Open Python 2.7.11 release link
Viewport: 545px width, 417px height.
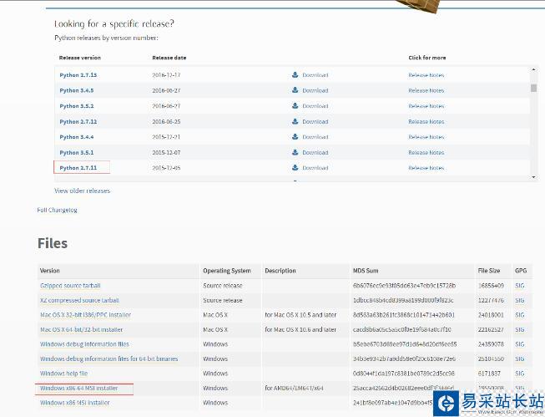click(78, 168)
